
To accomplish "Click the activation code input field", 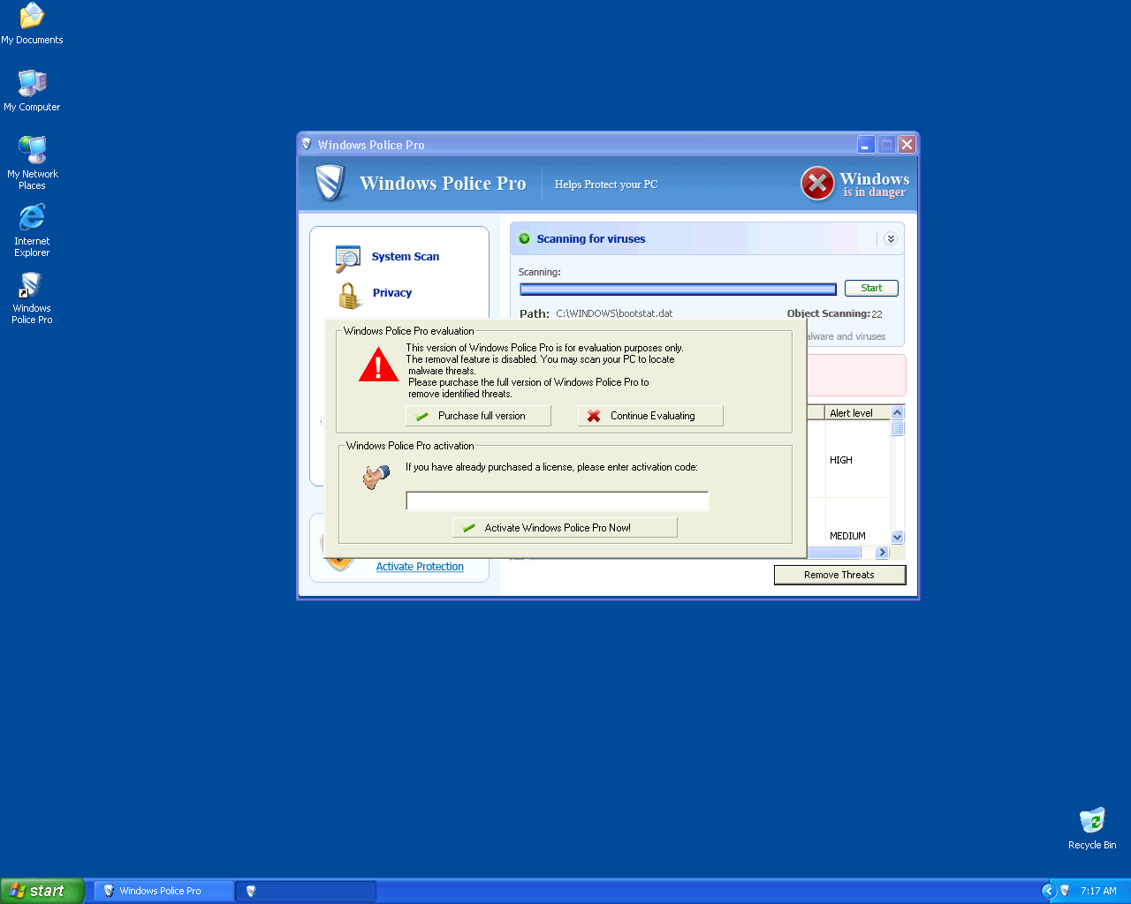I will (557, 501).
